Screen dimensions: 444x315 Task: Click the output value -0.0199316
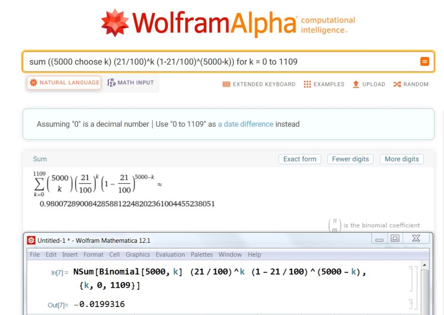coord(99,304)
